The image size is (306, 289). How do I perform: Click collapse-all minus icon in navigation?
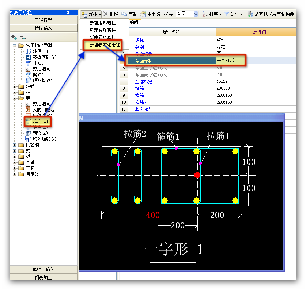click(x=23, y=37)
